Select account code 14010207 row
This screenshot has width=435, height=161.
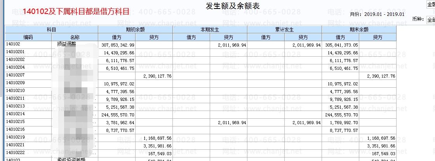pos(201,76)
